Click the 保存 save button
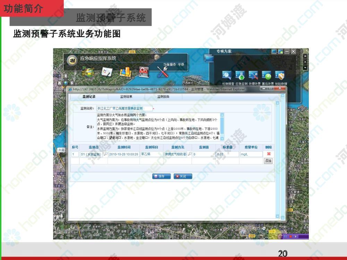The height and width of the screenshot is (260, 347). [161, 176]
